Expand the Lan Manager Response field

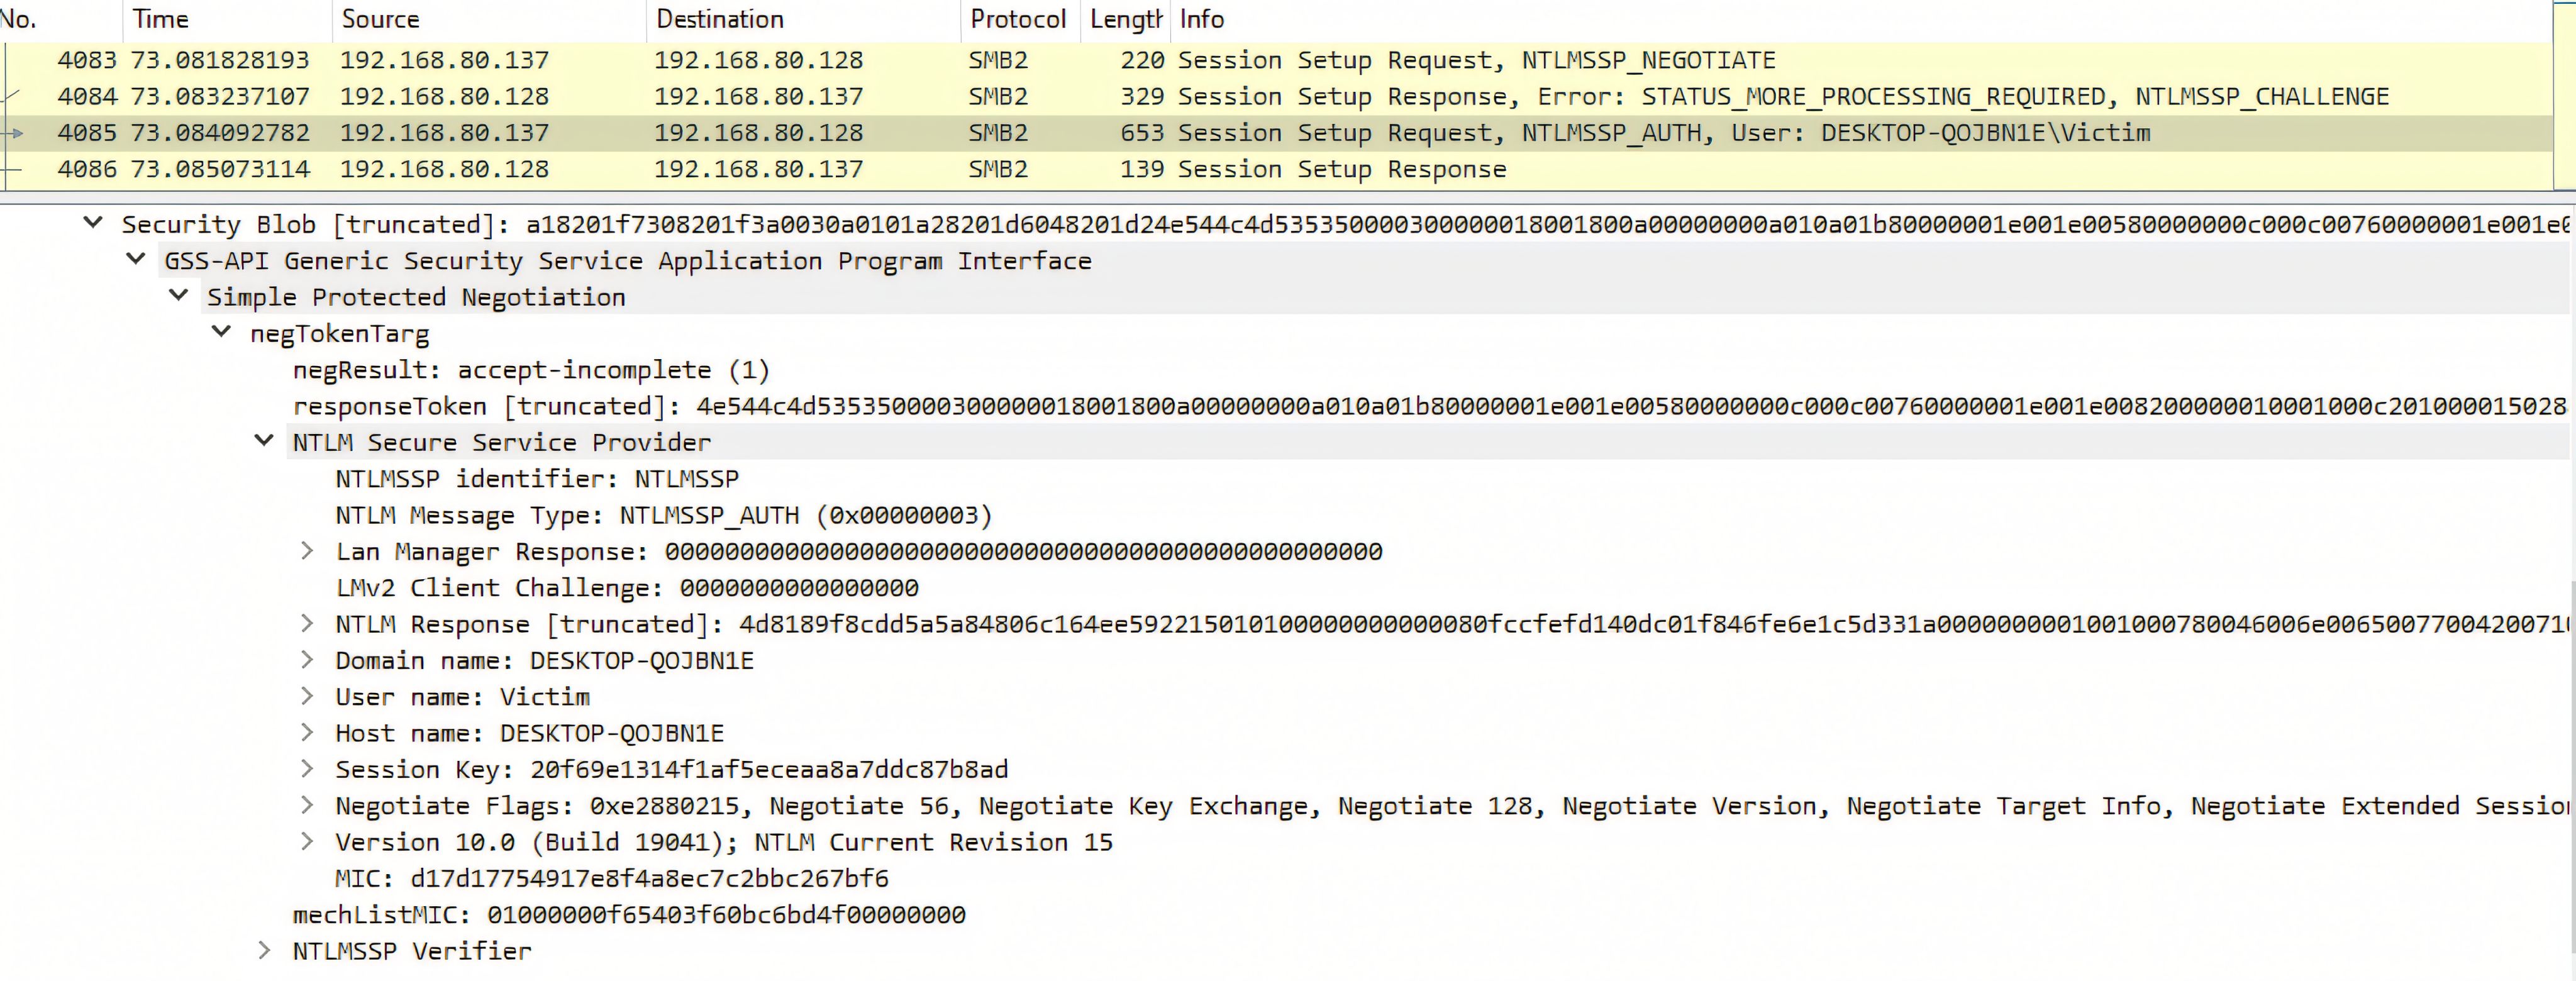307,550
